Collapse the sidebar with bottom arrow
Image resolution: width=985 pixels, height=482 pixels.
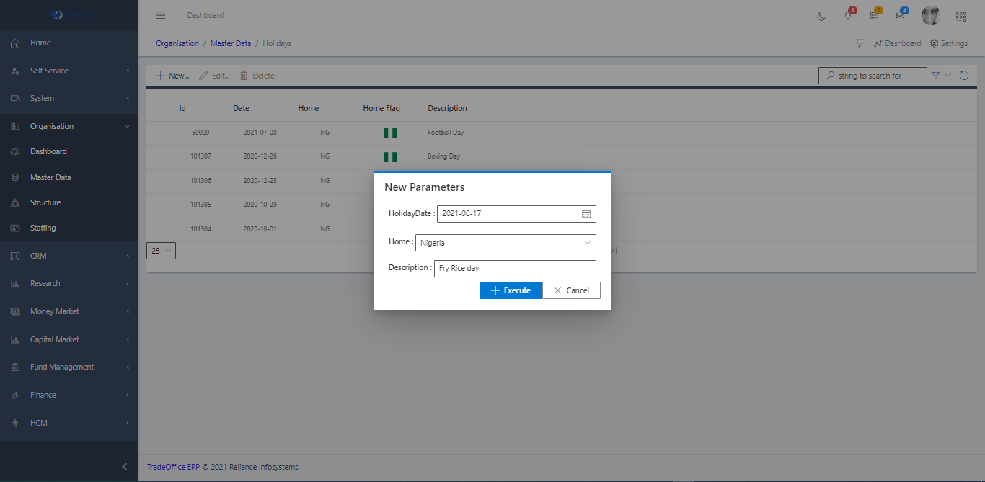click(x=125, y=467)
